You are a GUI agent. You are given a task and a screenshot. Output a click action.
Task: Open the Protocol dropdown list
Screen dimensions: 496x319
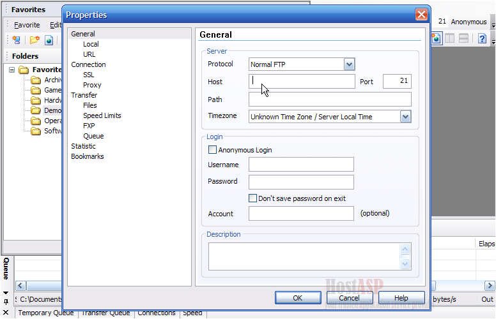349,64
